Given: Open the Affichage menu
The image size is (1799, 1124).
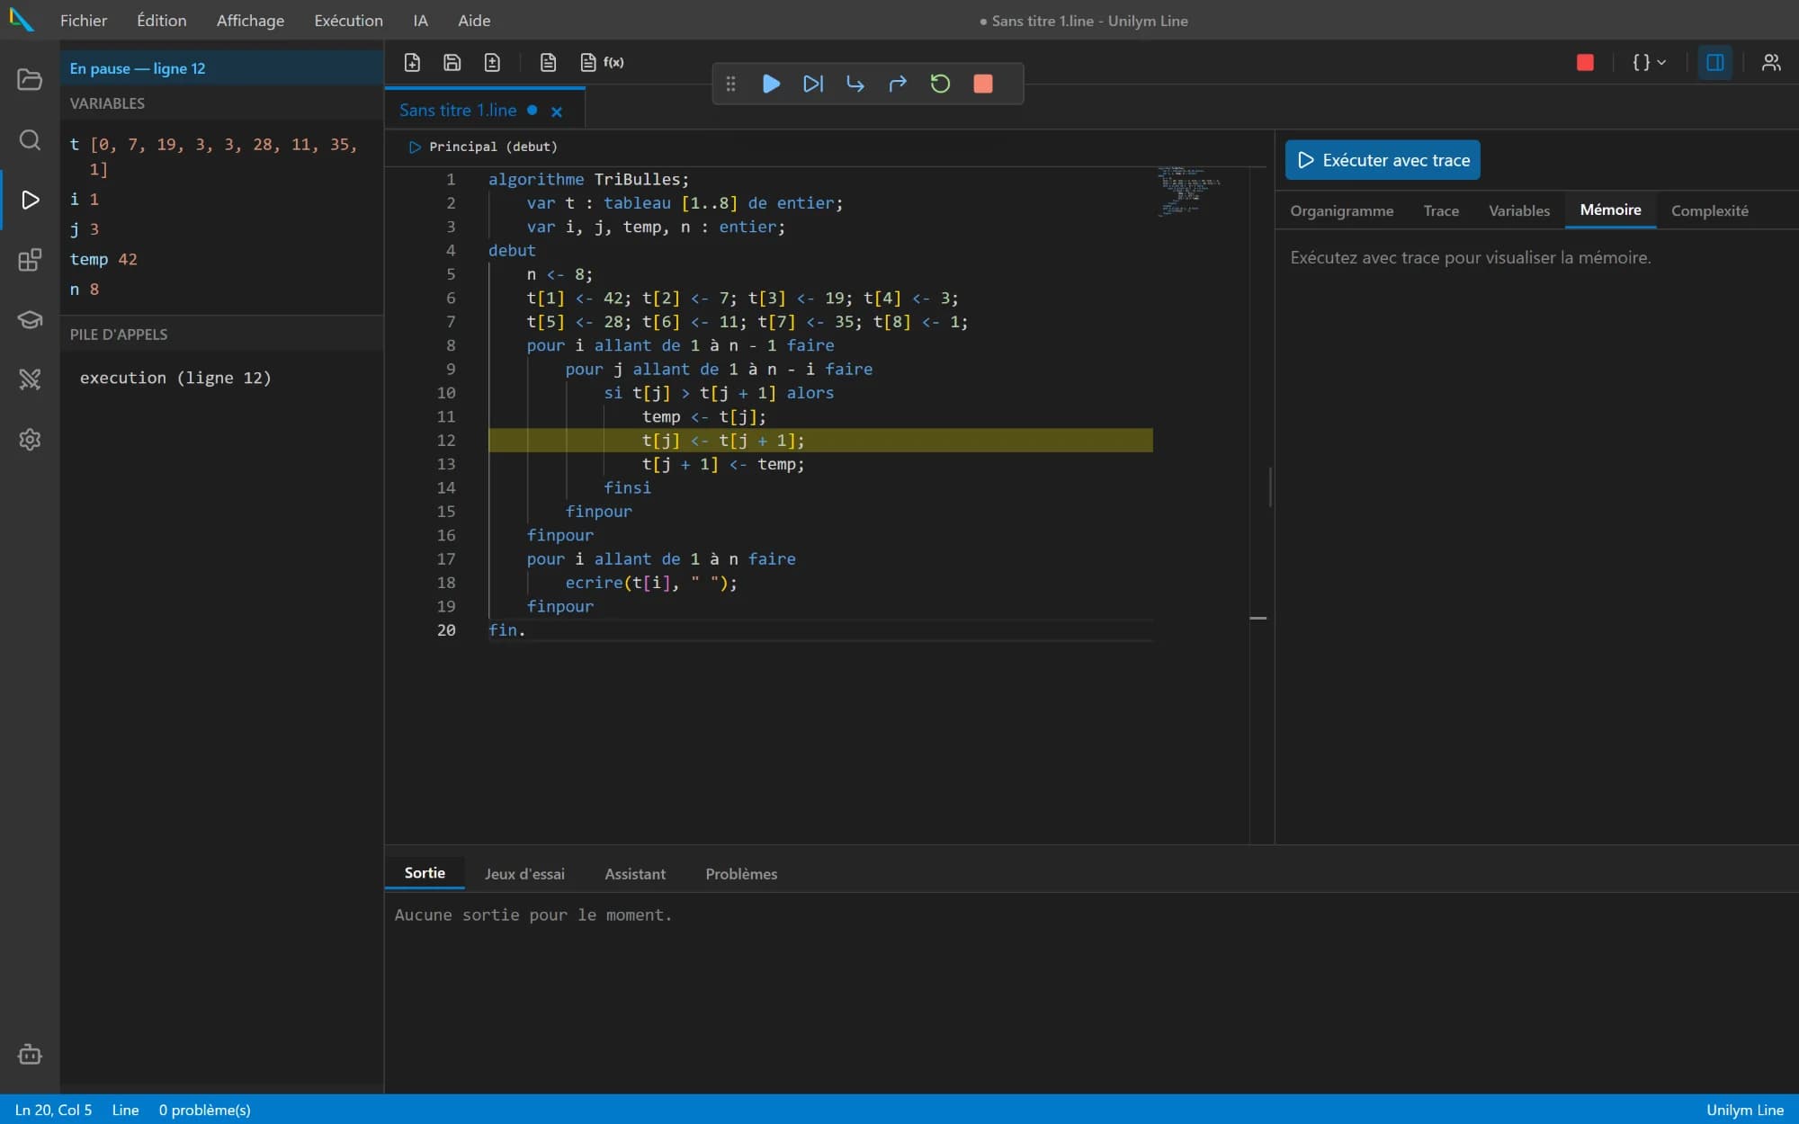Looking at the screenshot, I should (250, 20).
